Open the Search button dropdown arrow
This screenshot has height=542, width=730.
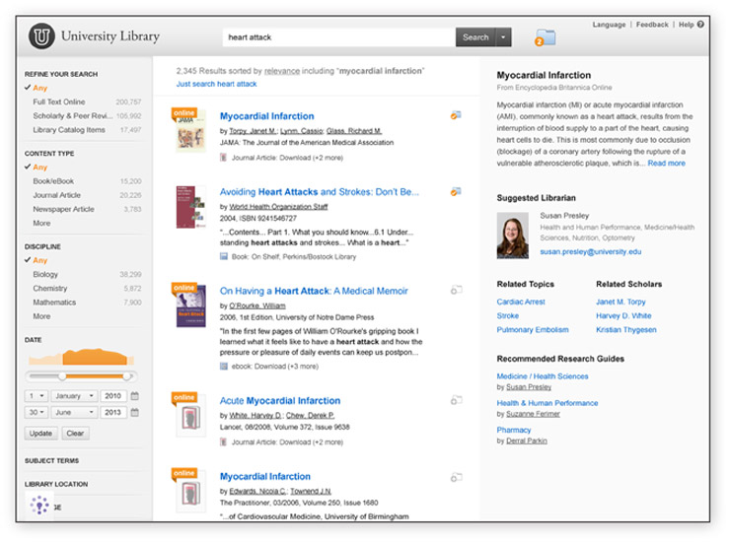click(x=503, y=37)
